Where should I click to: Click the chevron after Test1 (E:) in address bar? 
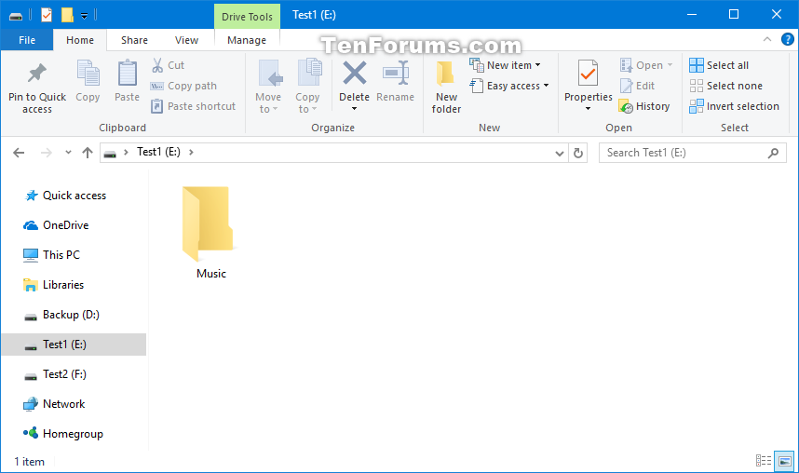191,152
